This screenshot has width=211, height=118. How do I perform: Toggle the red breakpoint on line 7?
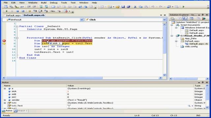click(4, 41)
